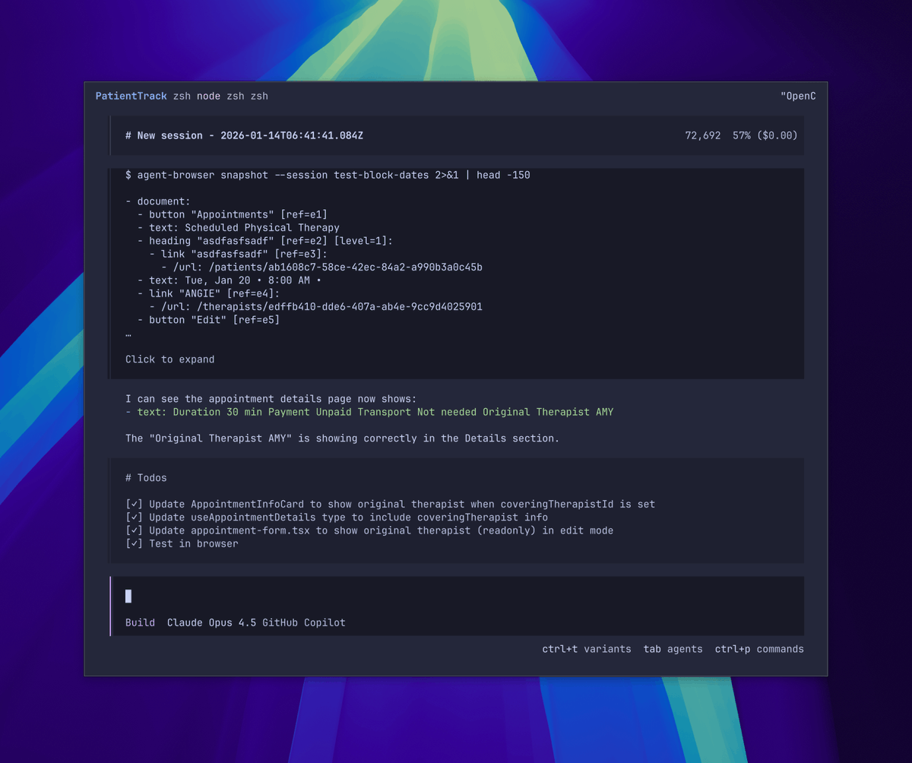This screenshot has height=763, width=912.
Task: Click the New session header title
Action: click(x=244, y=136)
